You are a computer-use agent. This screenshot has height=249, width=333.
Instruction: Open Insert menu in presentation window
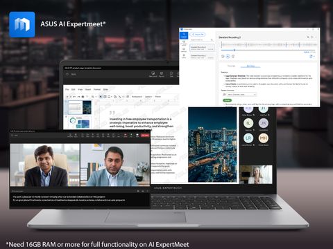coord(88,89)
